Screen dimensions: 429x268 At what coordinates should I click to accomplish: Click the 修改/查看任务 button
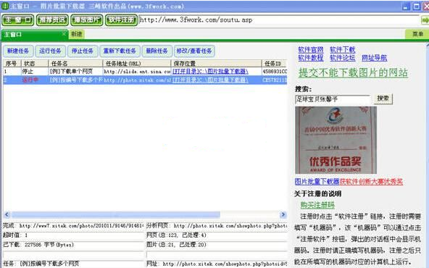194,51
